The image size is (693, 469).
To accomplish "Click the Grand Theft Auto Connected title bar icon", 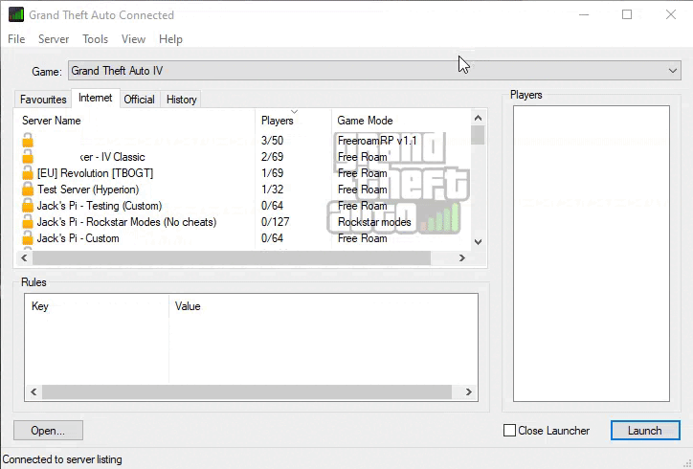I will pyautogui.click(x=16, y=14).
